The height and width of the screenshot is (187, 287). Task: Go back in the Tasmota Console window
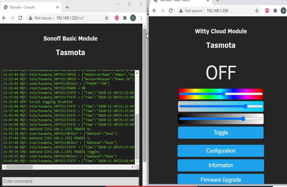(4, 18)
